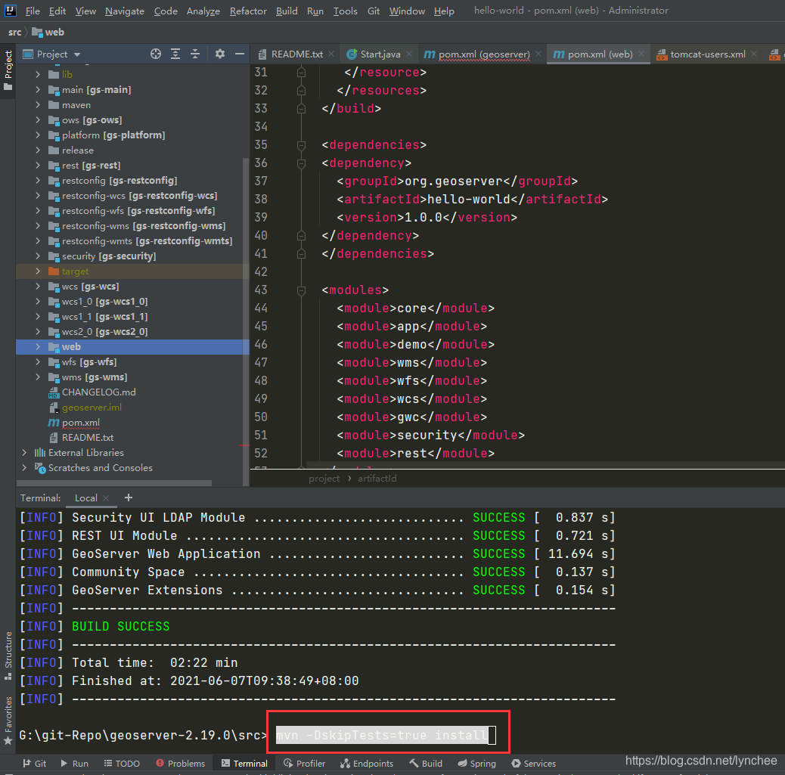Open the File menu
This screenshot has height=775, width=785.
click(33, 11)
